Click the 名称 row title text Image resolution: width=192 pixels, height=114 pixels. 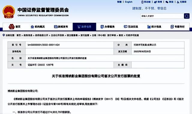pos(57,58)
